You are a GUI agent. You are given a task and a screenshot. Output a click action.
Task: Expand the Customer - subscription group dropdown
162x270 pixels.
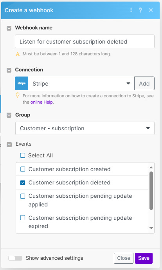[85, 128]
